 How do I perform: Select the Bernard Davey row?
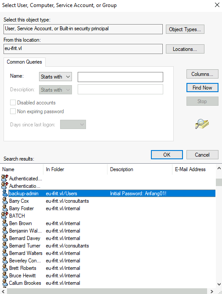click(108, 238)
